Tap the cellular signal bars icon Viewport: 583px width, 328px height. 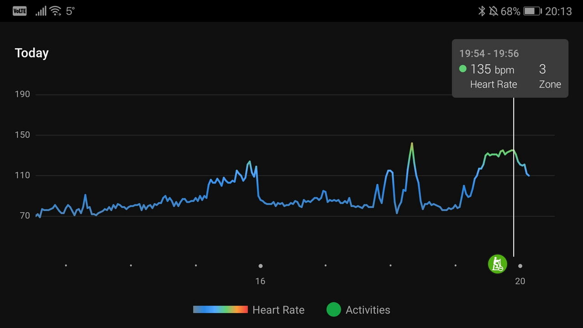click(x=41, y=11)
